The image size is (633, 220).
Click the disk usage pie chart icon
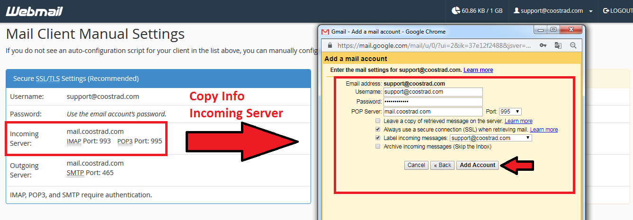click(455, 10)
